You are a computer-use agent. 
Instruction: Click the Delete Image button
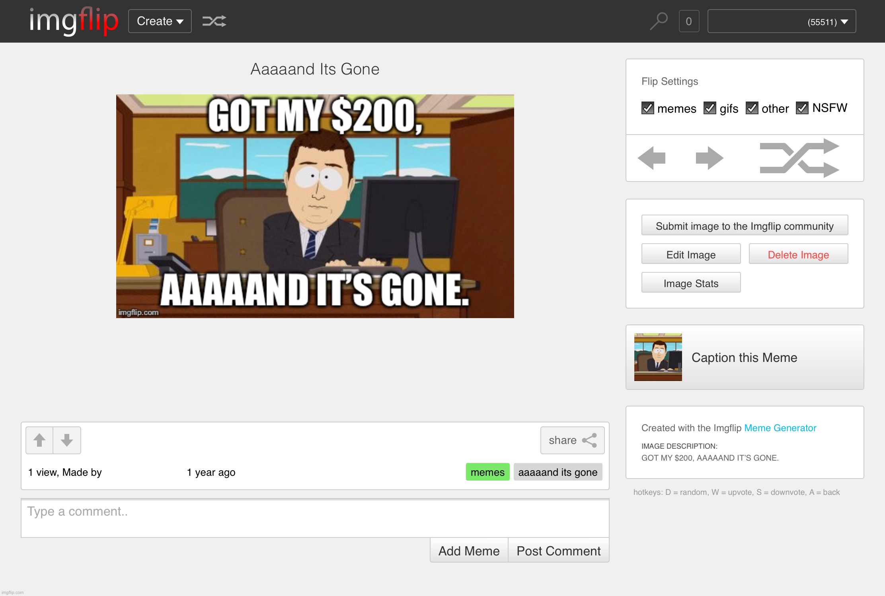tap(798, 254)
